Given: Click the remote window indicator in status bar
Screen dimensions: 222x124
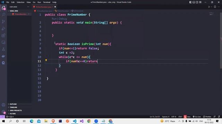Looking at the screenshot, I should point(2,117).
